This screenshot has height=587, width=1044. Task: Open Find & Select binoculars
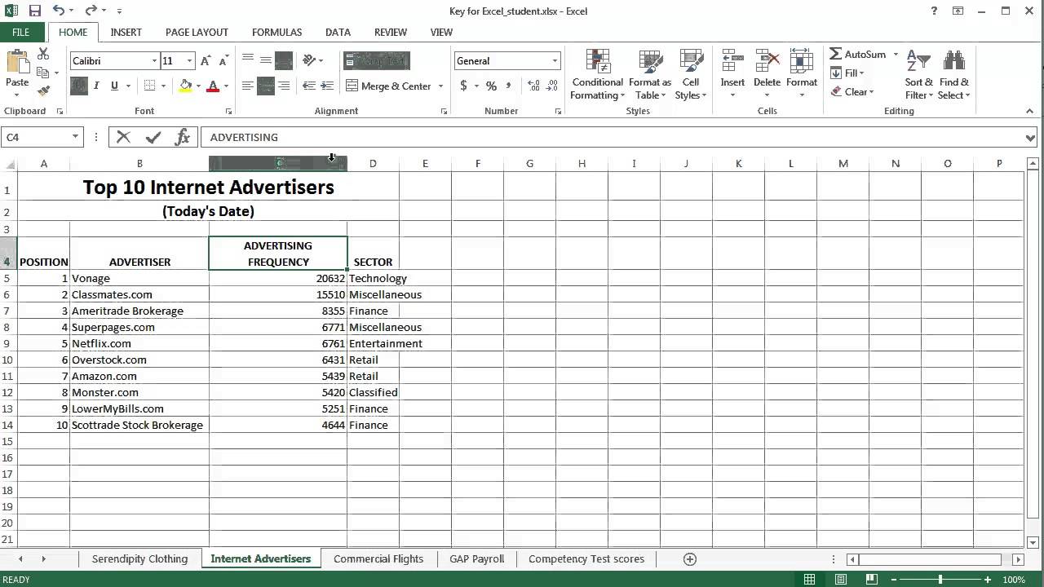coord(953,75)
